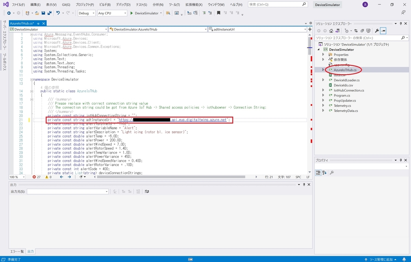Click the Show All Files icon
The height and width of the screenshot is (262, 411).
click(368, 31)
